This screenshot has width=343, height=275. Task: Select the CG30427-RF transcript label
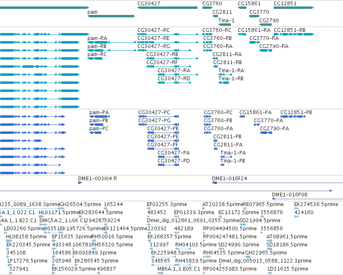click(x=162, y=62)
